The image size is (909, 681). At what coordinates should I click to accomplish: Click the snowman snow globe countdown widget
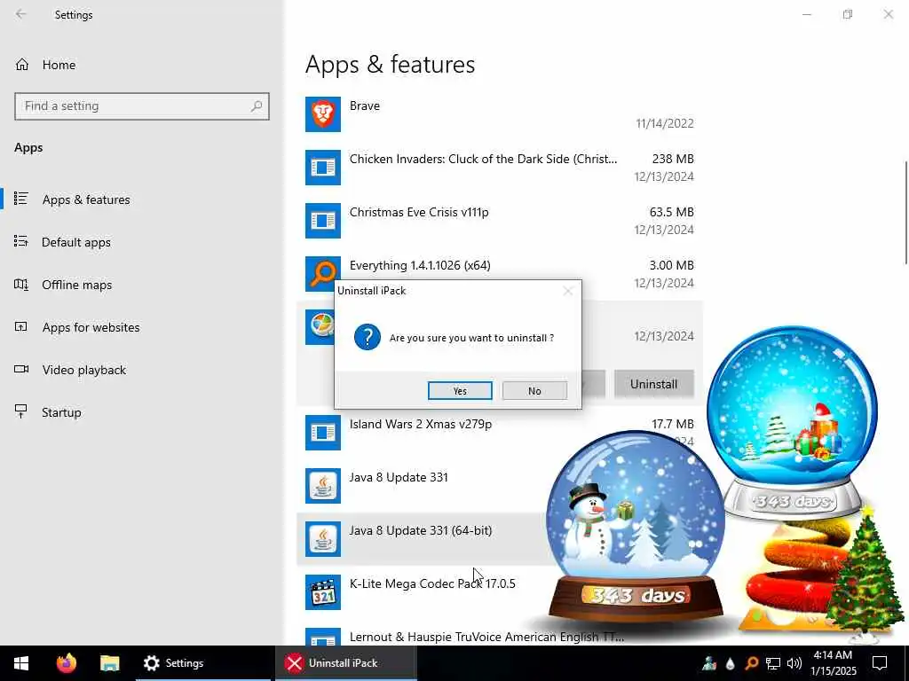636,527
